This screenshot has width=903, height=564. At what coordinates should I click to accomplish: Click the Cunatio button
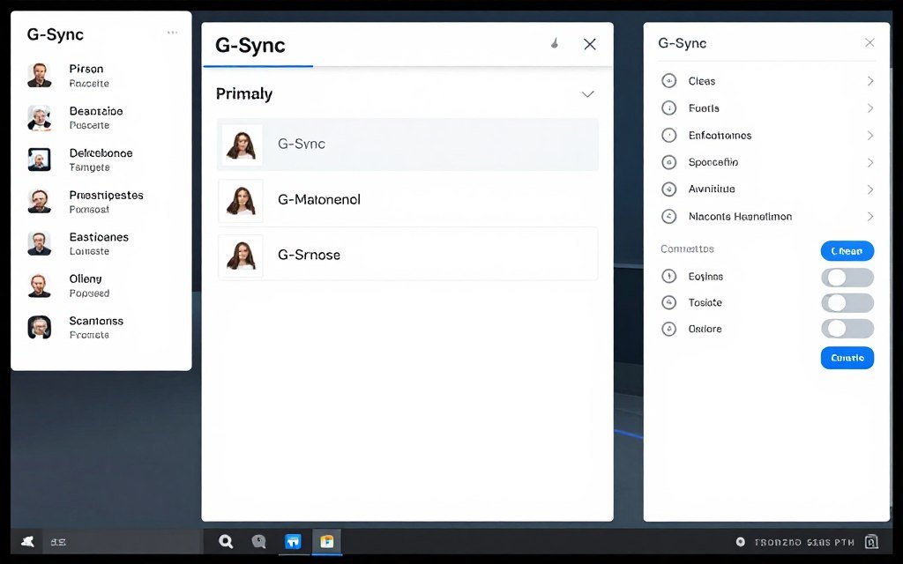click(847, 358)
